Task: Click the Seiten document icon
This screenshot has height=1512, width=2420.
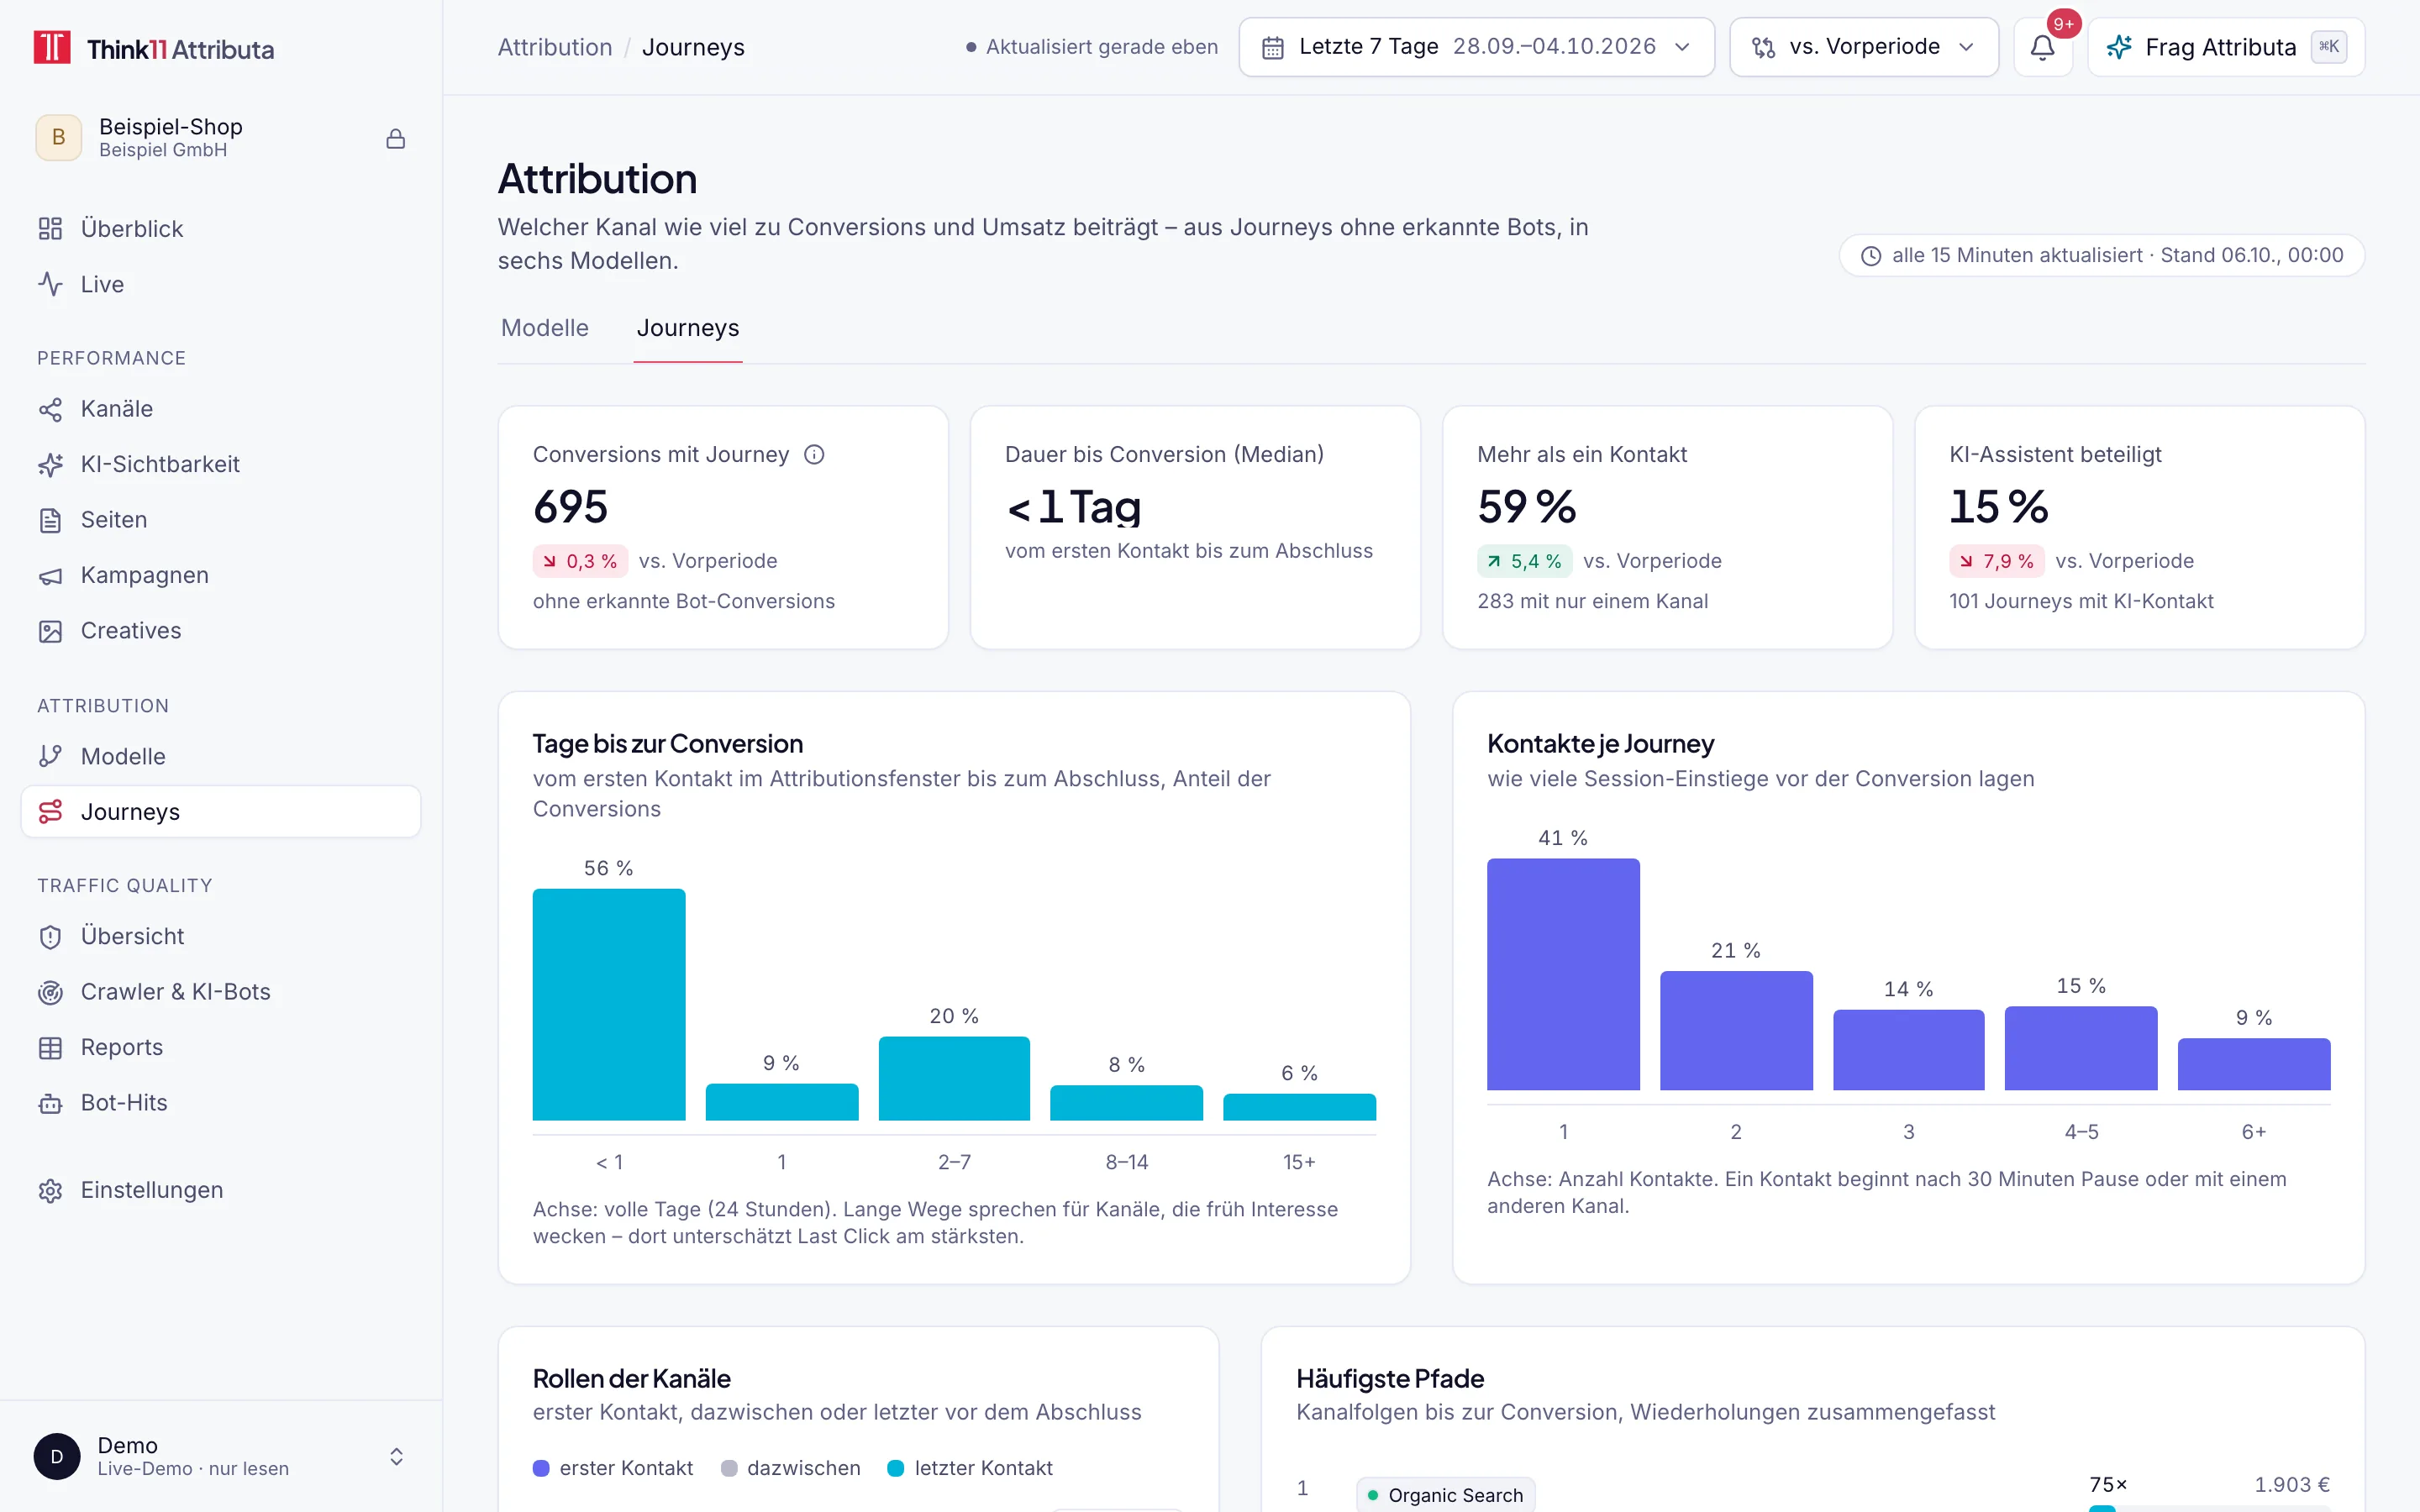Action: pyautogui.click(x=50, y=520)
